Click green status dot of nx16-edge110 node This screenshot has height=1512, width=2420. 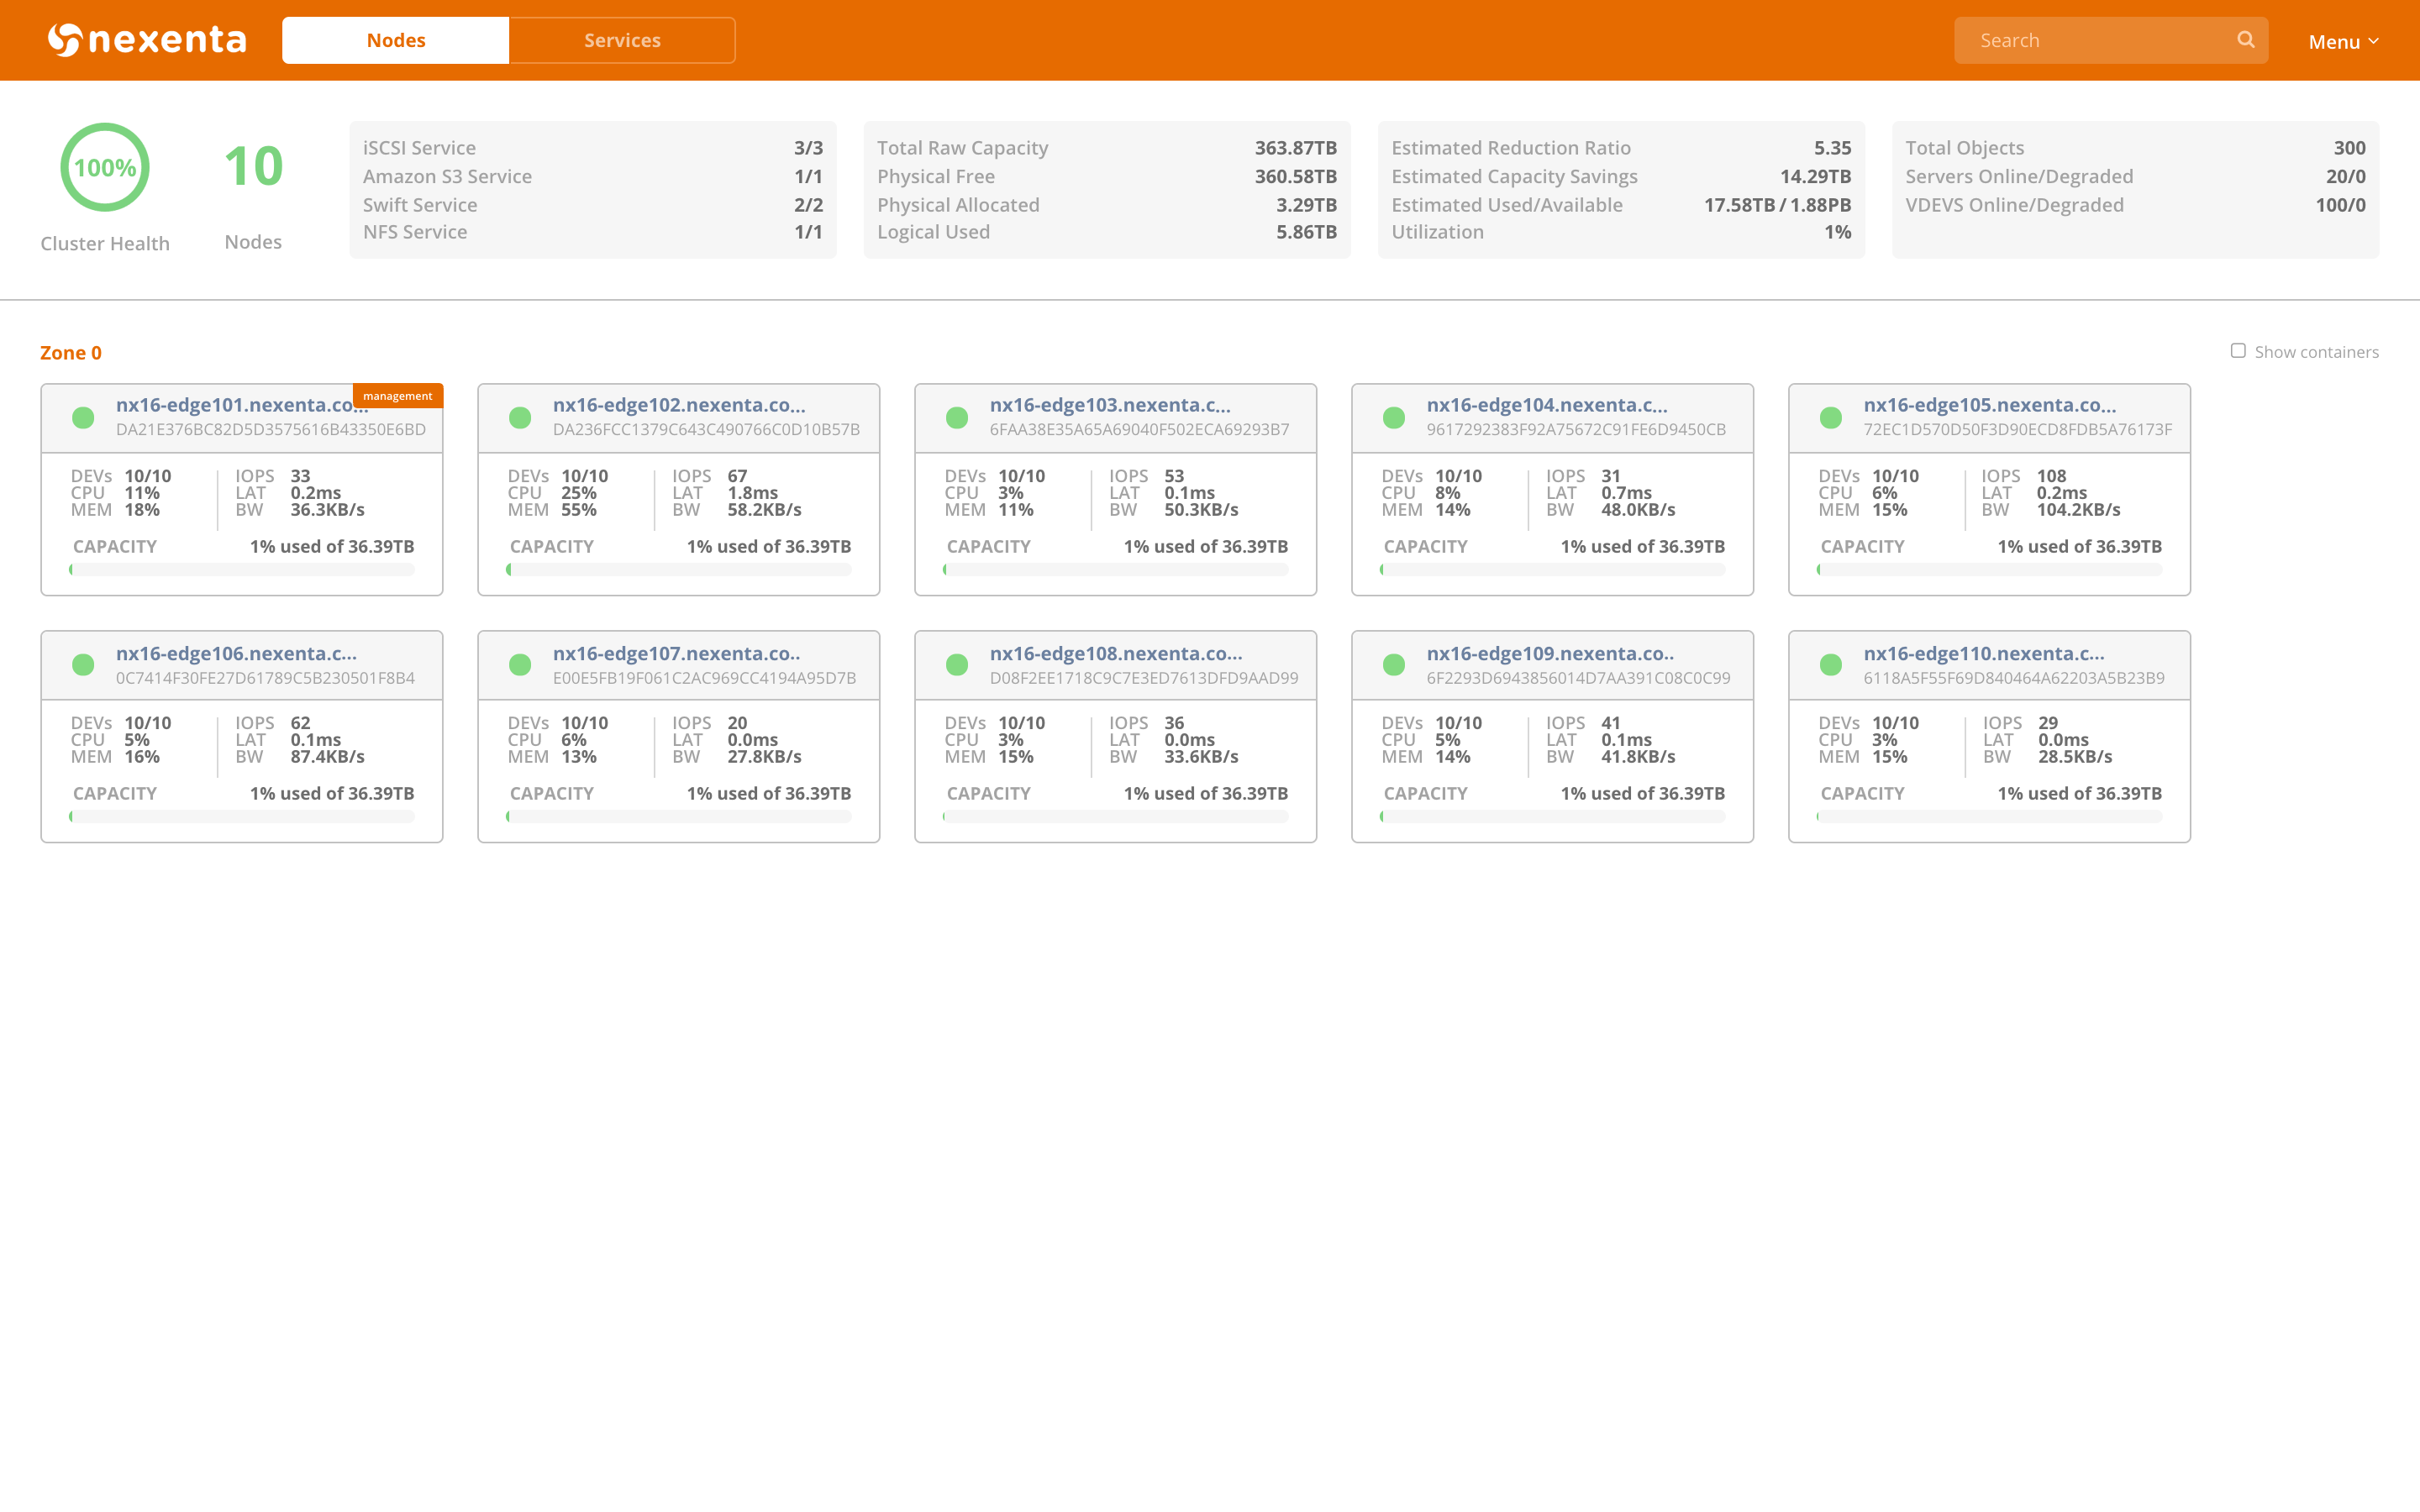point(1831,665)
